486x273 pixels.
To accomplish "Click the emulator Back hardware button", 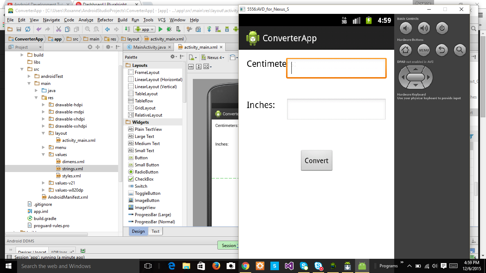I will tap(442, 50).
